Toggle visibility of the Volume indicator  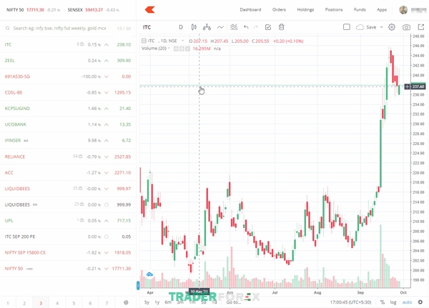pyautogui.click(x=176, y=49)
